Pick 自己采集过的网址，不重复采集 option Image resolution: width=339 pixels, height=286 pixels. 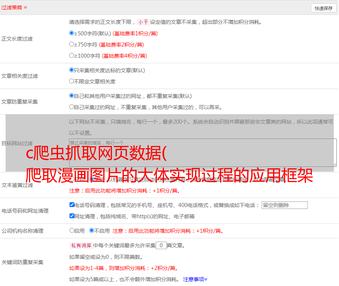click(x=72, y=107)
